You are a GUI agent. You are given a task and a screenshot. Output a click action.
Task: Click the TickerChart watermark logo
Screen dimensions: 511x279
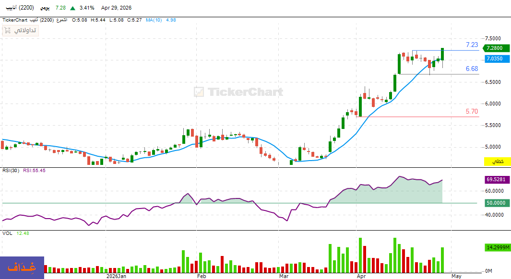(x=238, y=92)
